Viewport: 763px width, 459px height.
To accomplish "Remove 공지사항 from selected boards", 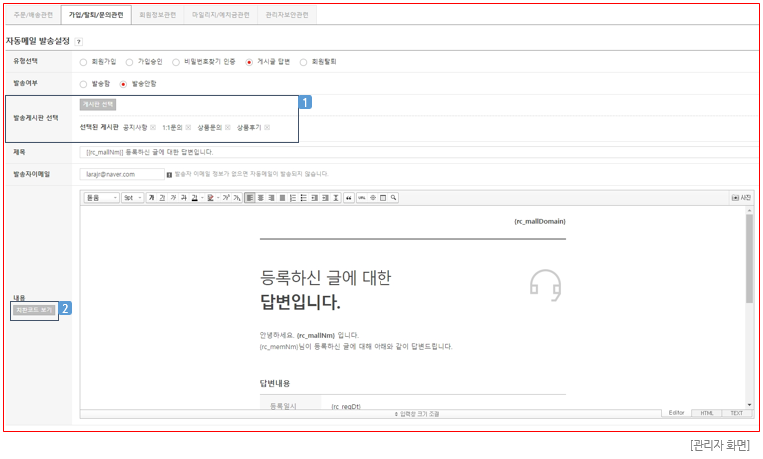I will pyautogui.click(x=153, y=128).
